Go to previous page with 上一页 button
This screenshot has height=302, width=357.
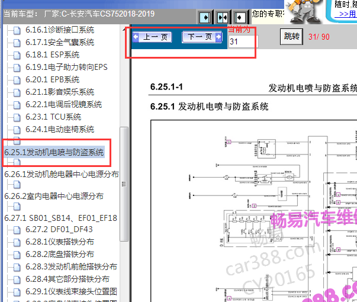(152, 37)
